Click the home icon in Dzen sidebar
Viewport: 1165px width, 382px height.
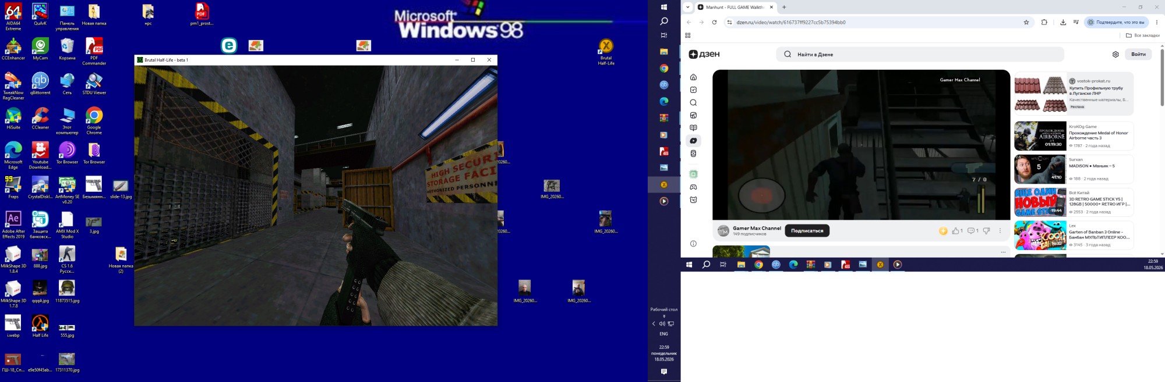tap(693, 77)
